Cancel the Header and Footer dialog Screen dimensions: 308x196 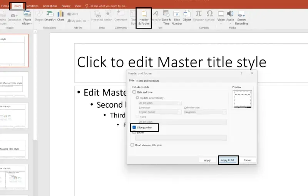click(x=247, y=160)
